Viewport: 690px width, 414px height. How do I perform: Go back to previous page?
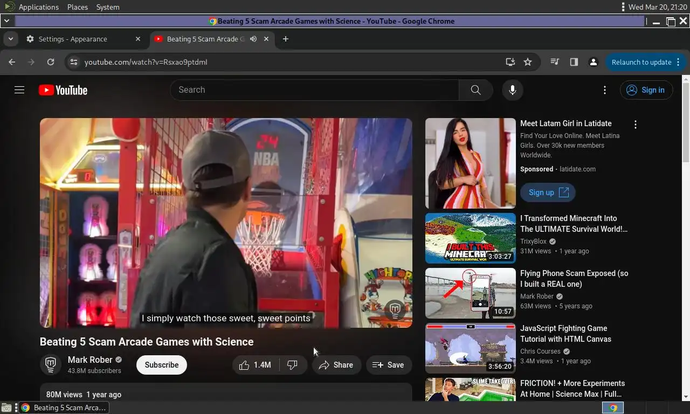tap(12, 62)
